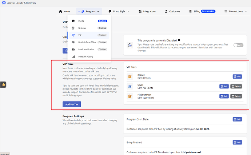Open the Home tab

point(64,11)
